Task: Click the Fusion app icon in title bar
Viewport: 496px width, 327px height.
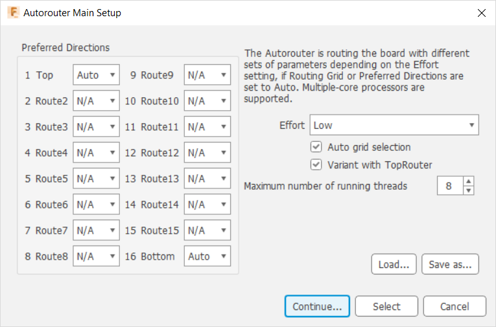Action: [x=12, y=13]
